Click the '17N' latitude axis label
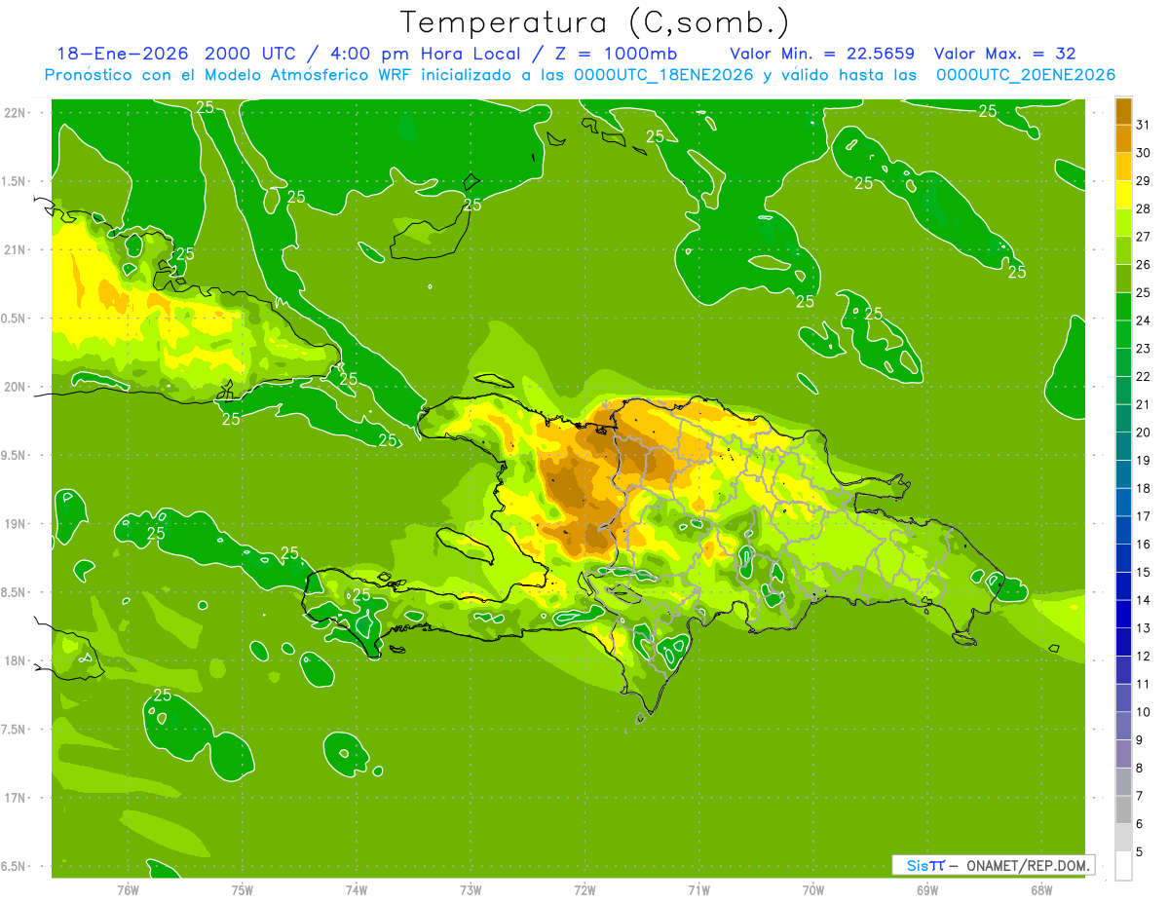This screenshot has height=903, width=1169. tap(16, 798)
